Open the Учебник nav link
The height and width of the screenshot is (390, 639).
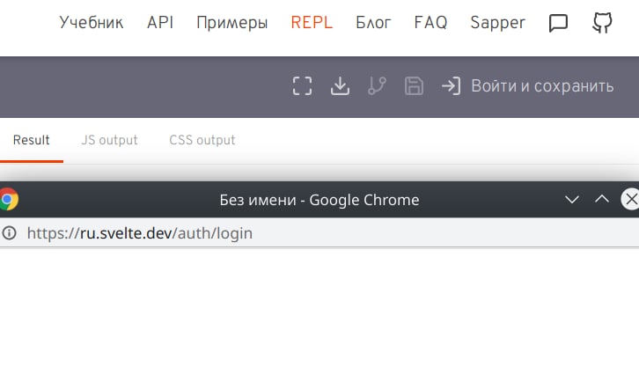click(92, 23)
